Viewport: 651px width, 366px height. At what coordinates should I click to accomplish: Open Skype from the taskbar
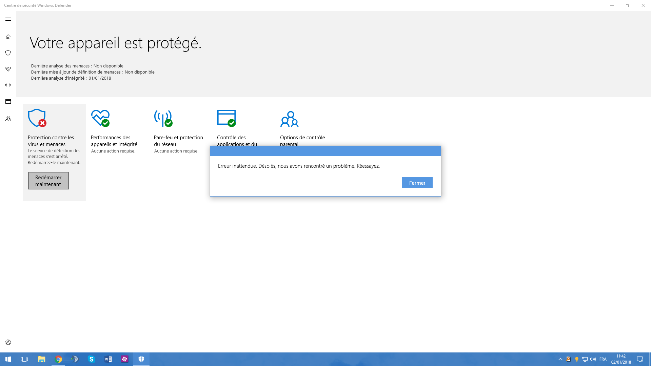(91, 359)
